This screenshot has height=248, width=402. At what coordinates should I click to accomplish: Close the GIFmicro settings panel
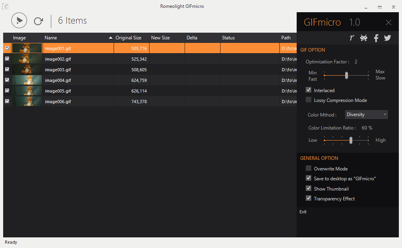coord(388,22)
